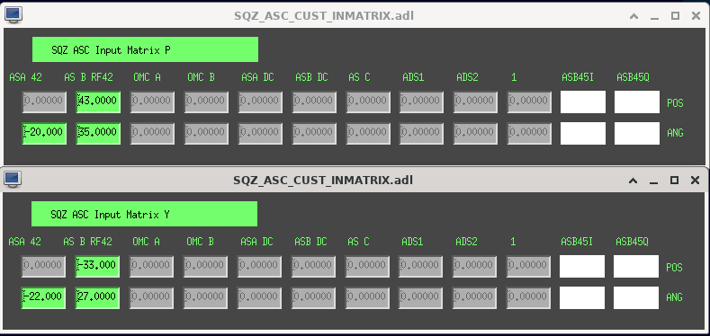Viewport: 710px width, 336px height.
Task: Select Matrix P ANG OMC A field
Action: (x=153, y=133)
